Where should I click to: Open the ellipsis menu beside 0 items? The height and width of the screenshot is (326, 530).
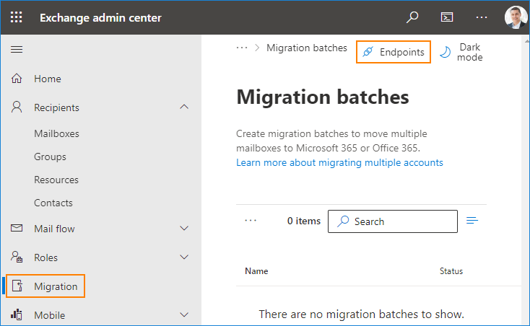tap(251, 221)
